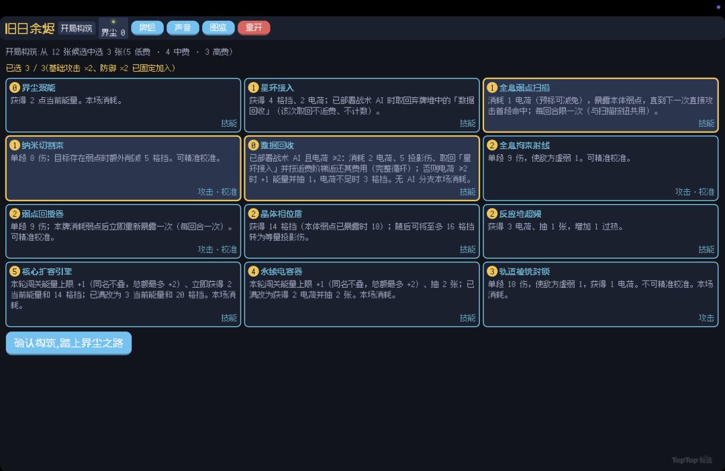This screenshot has width=725, height=471.
Task: Select the 全息拘束射线 card
Action: tap(601, 168)
